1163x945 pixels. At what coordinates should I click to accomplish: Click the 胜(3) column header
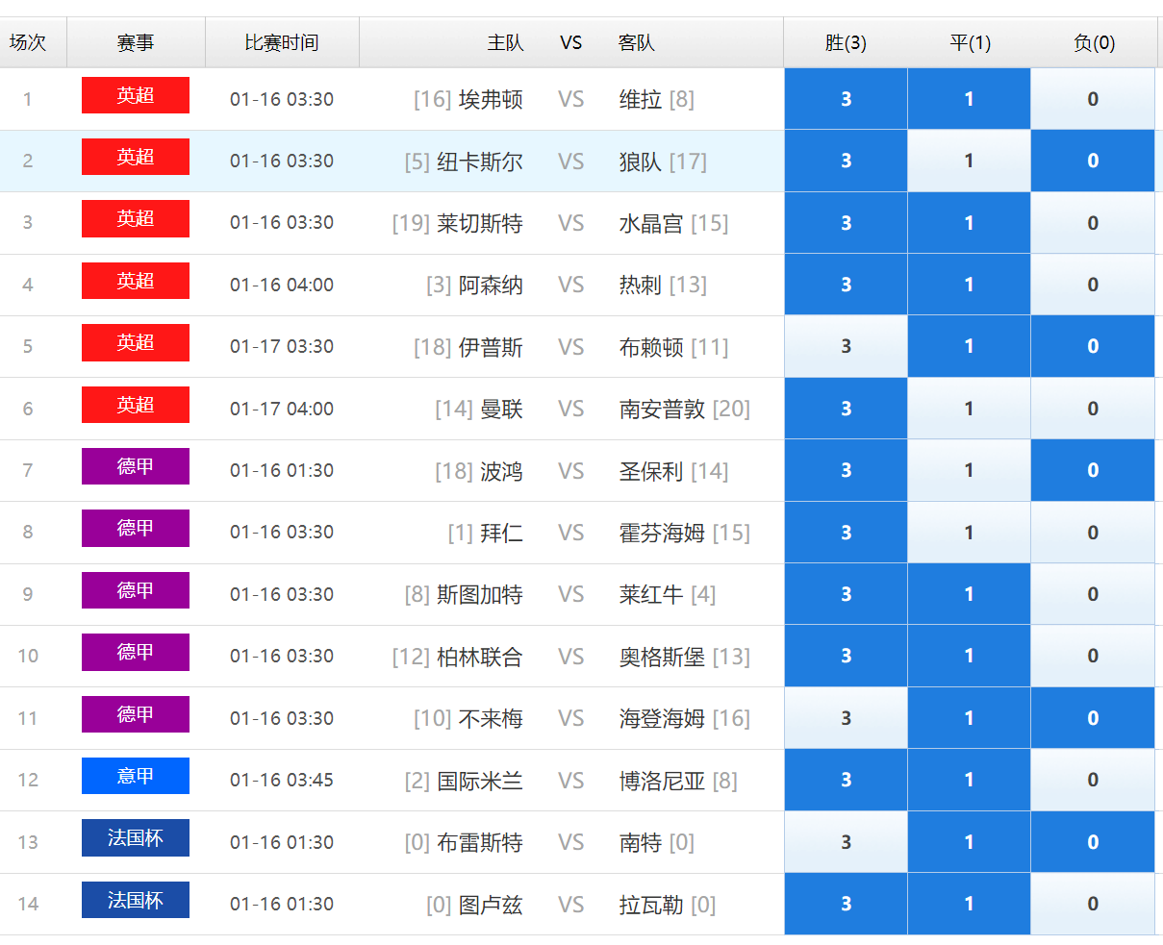click(846, 42)
